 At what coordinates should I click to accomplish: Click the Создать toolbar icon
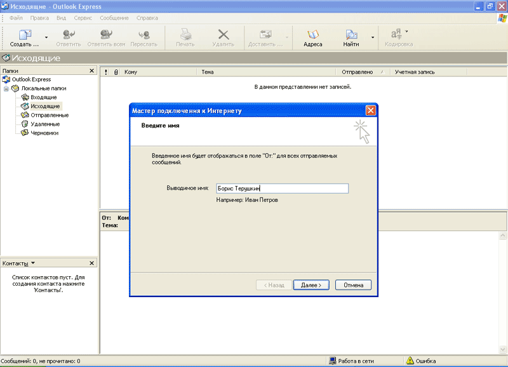[24, 34]
